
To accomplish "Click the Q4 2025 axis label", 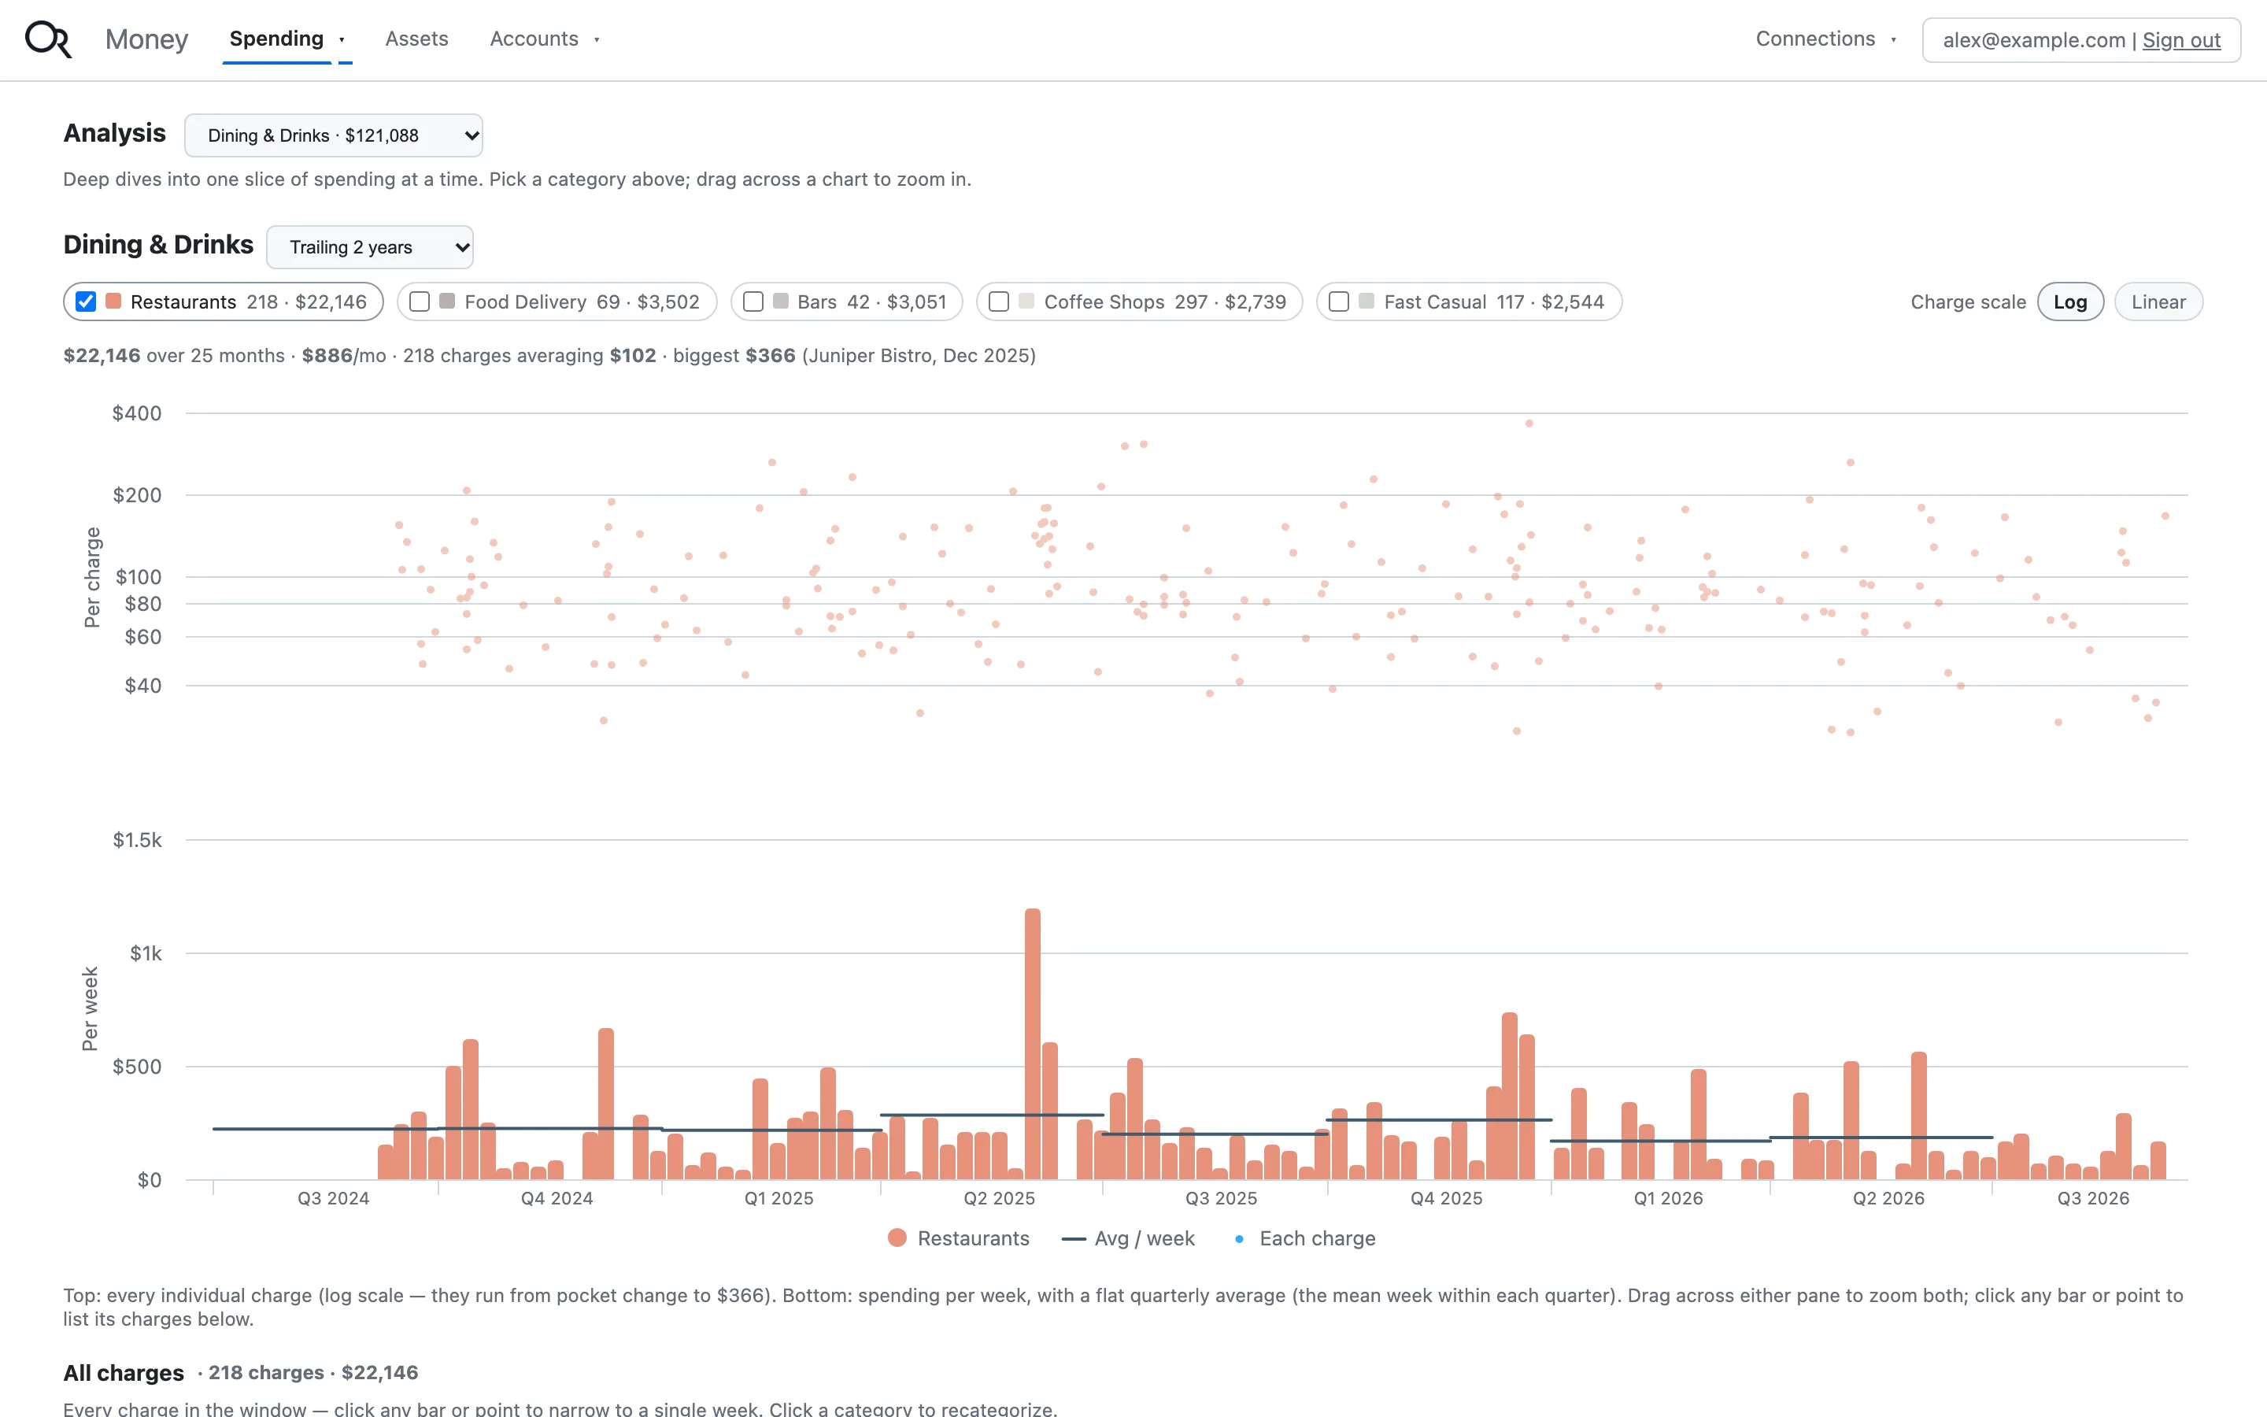I will point(1446,1199).
